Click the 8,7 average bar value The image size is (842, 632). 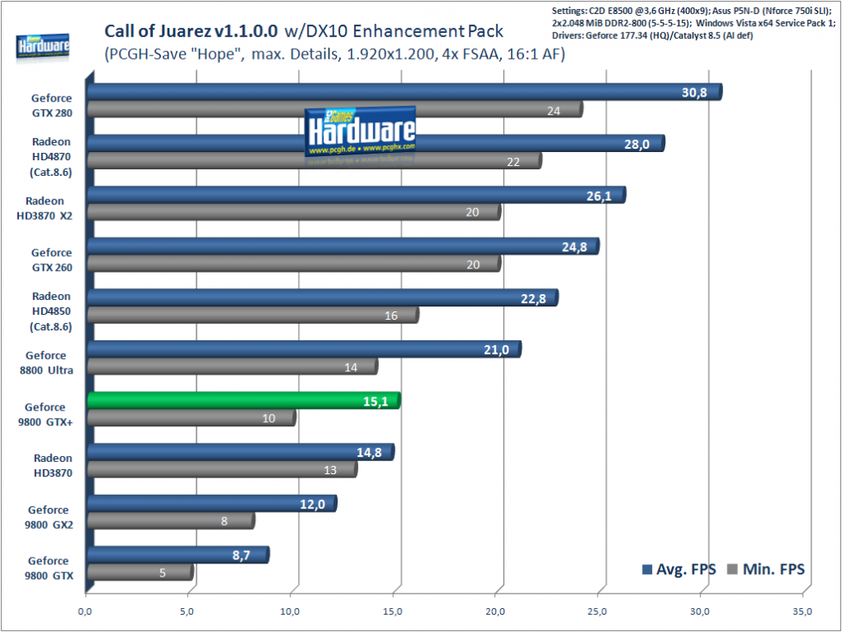point(241,556)
